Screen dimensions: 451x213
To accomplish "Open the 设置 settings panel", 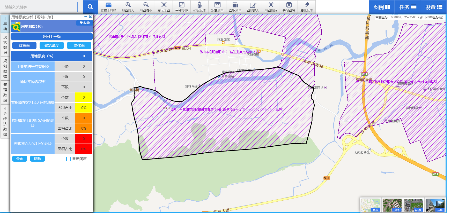I will point(434,7).
